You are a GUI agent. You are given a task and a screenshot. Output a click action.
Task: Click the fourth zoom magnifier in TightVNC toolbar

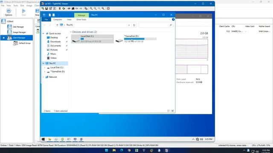click(103, 8)
